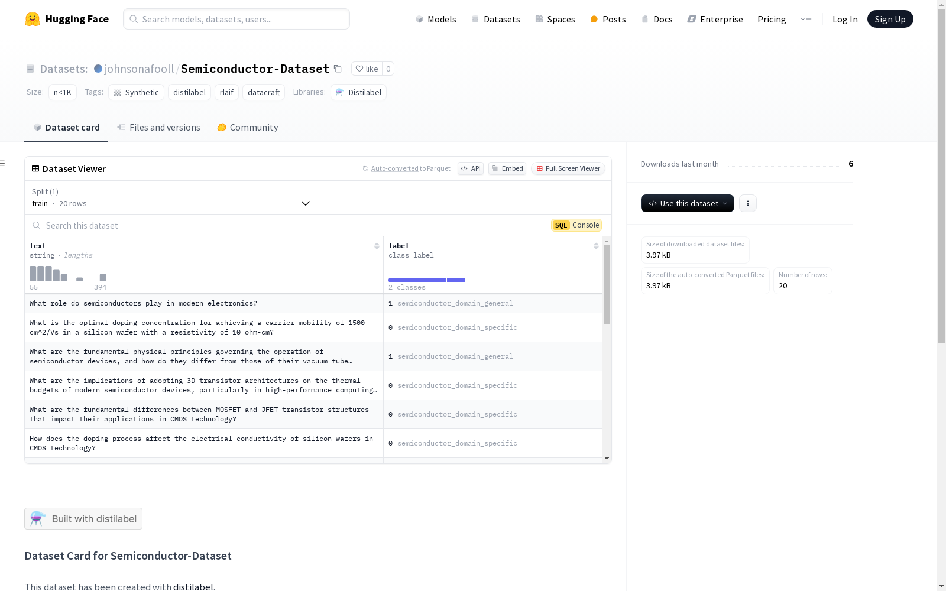Image resolution: width=946 pixels, height=591 pixels.
Task: Click the Datasets breadcrumb icon
Action: point(30,69)
